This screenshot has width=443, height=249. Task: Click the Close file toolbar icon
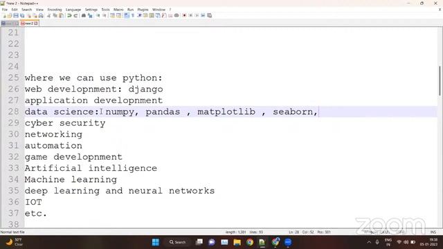click(29, 15)
